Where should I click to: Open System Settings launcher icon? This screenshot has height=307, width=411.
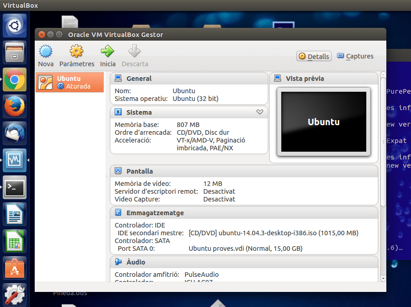pyautogui.click(x=15, y=295)
